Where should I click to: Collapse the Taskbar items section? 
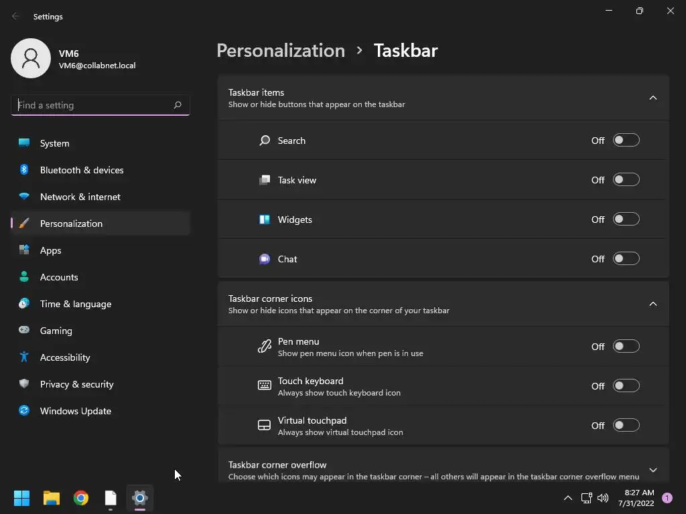point(653,98)
